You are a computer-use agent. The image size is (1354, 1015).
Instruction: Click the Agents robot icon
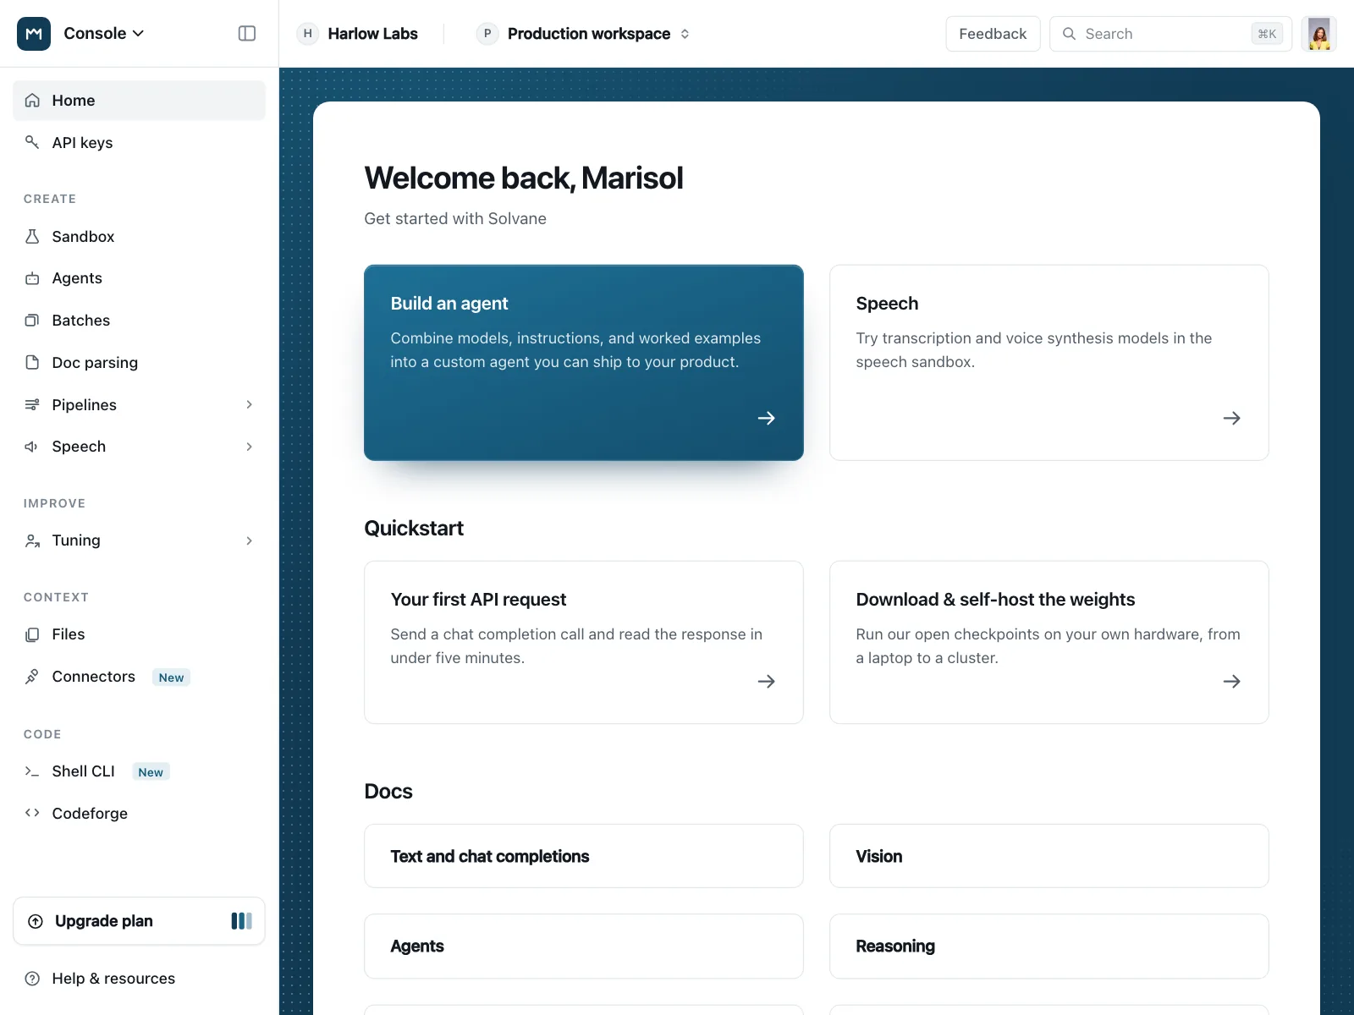(32, 278)
